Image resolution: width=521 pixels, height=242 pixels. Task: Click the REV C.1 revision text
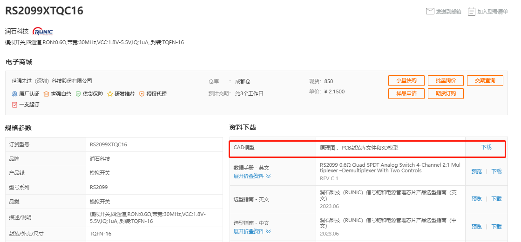tap(329, 178)
